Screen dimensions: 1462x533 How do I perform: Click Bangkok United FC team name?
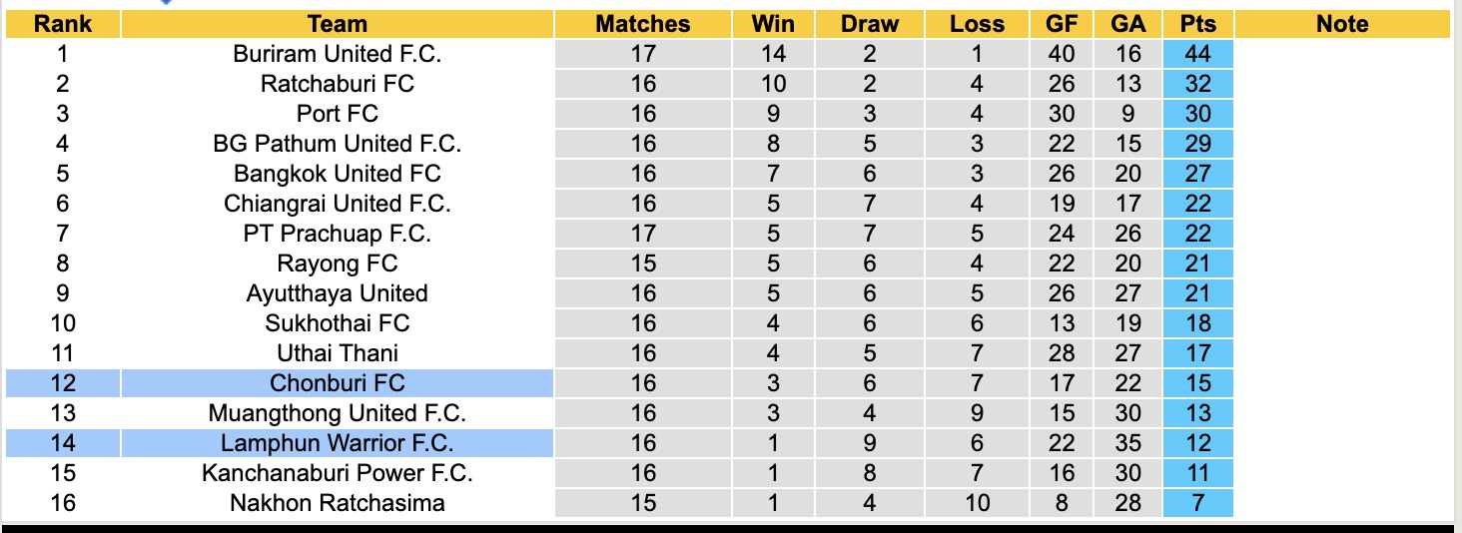coord(338,174)
